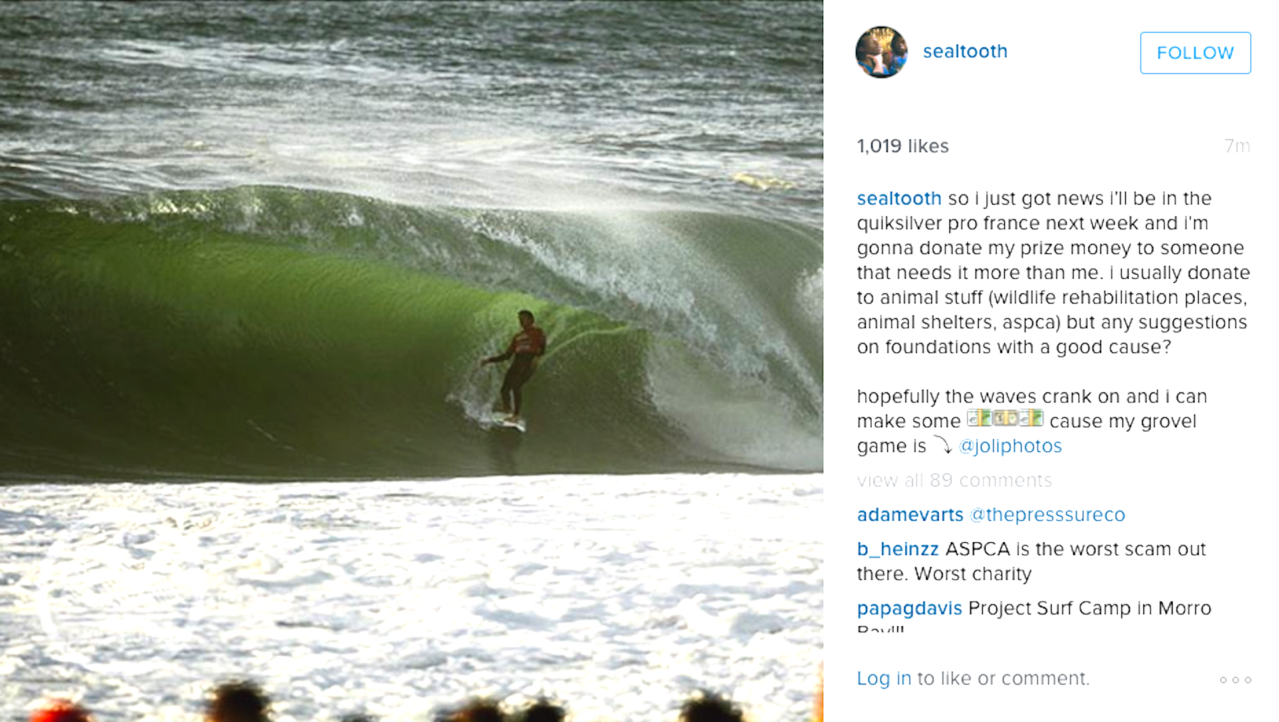The width and height of the screenshot is (1279, 722).
Task: Show who gave the 1,019 likes
Action: 903,146
